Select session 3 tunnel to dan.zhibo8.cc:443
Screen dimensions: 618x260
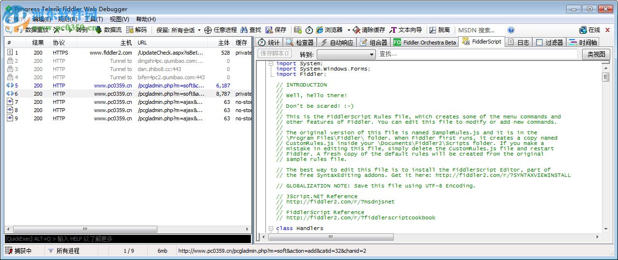tap(128, 69)
